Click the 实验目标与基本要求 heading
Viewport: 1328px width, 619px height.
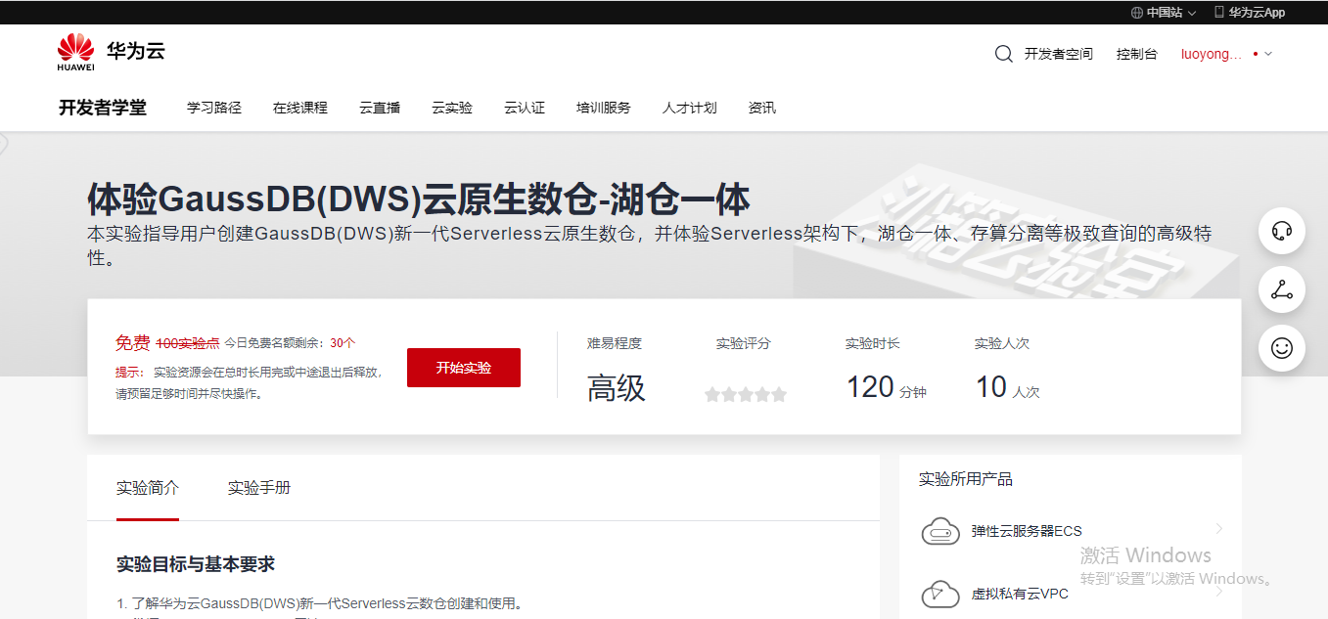[196, 564]
